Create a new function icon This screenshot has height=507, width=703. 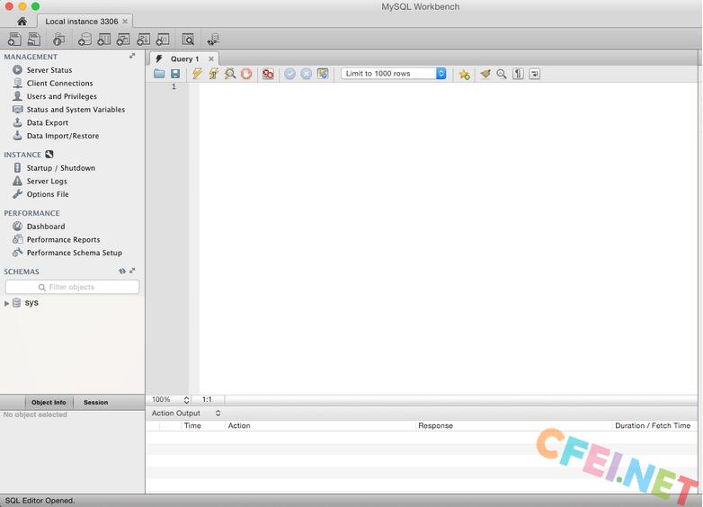tap(163, 40)
